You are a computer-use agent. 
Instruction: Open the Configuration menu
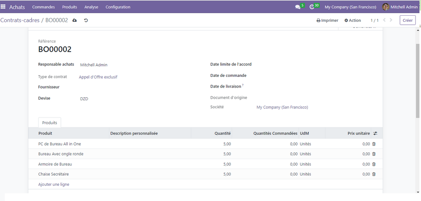click(118, 7)
